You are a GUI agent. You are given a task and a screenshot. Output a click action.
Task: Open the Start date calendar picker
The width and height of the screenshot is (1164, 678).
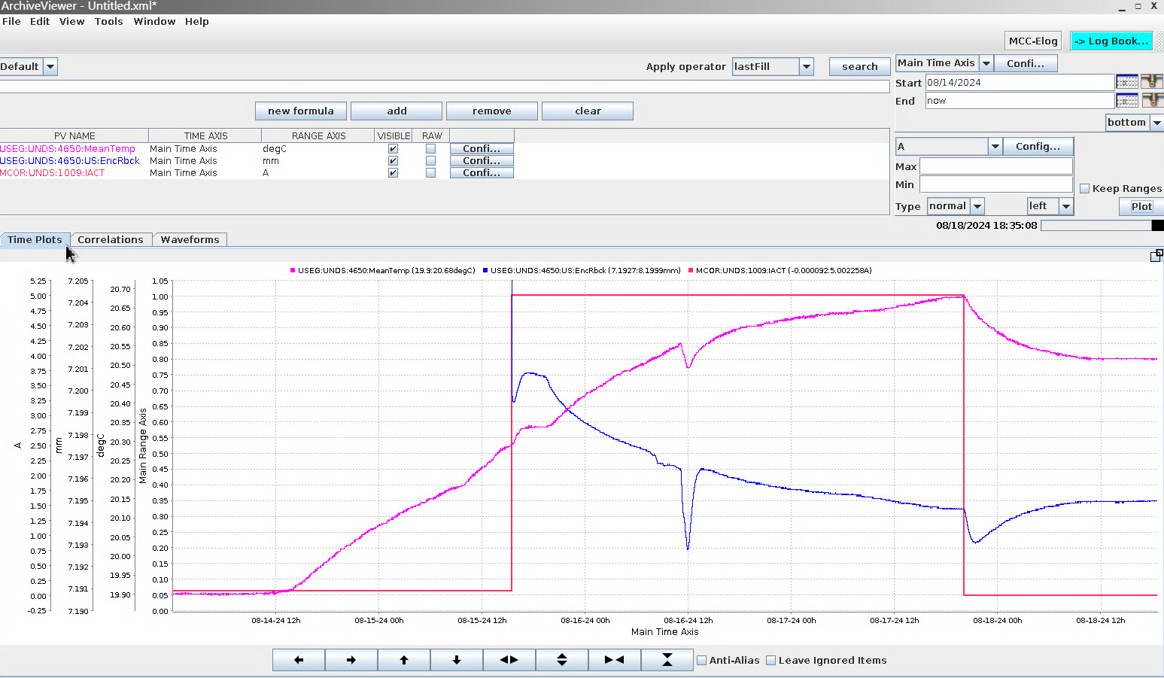click(1126, 82)
